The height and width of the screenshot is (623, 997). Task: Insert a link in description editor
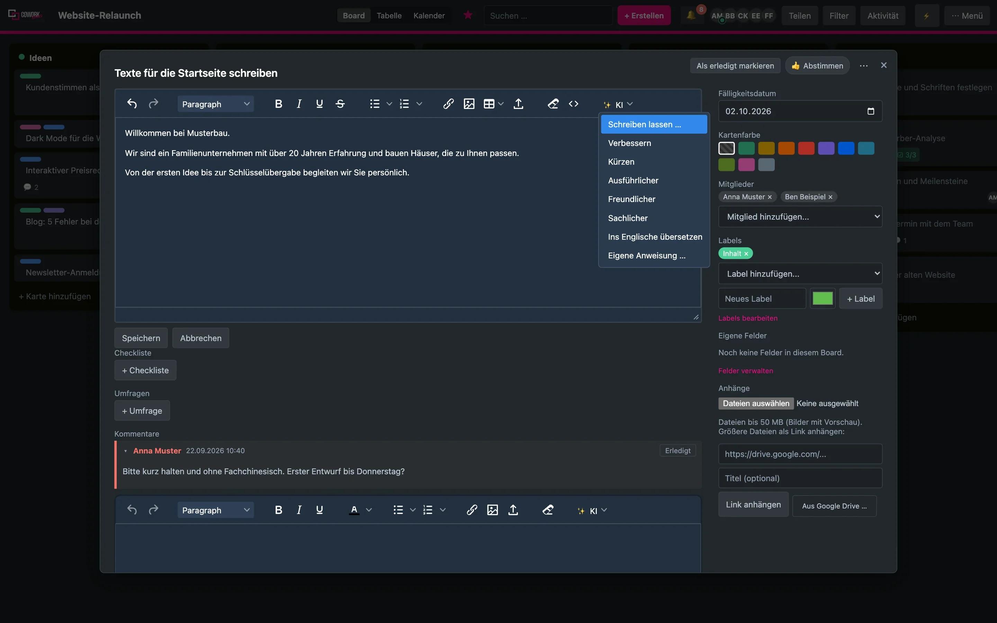tap(448, 104)
